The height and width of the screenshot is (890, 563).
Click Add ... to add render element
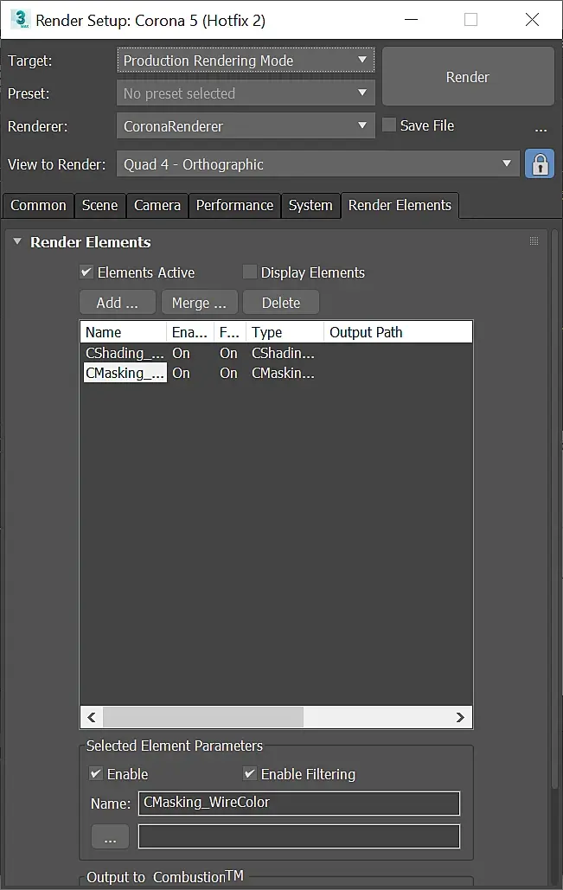118,303
